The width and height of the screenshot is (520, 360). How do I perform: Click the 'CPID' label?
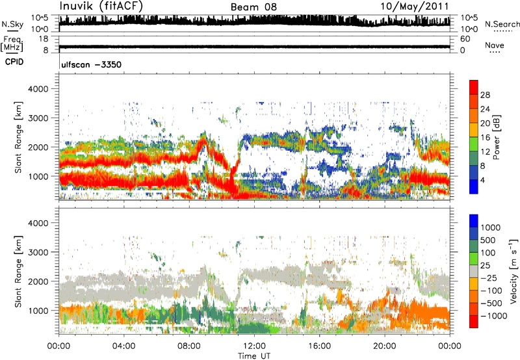point(14,62)
